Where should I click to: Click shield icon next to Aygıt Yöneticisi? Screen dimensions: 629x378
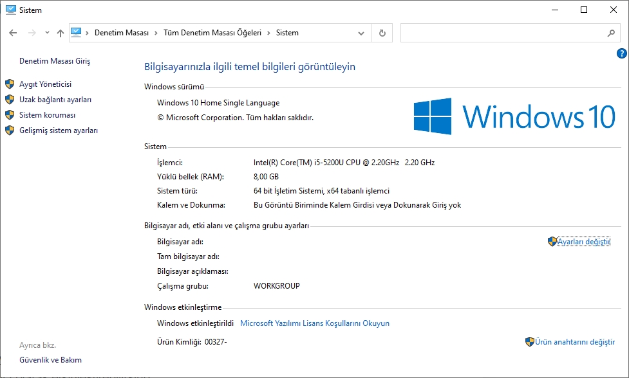pyautogui.click(x=10, y=84)
